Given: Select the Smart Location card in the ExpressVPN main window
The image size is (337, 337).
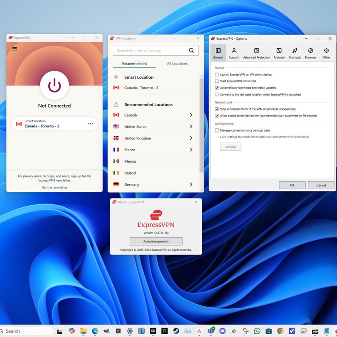Looking at the screenshot, I should [54, 124].
